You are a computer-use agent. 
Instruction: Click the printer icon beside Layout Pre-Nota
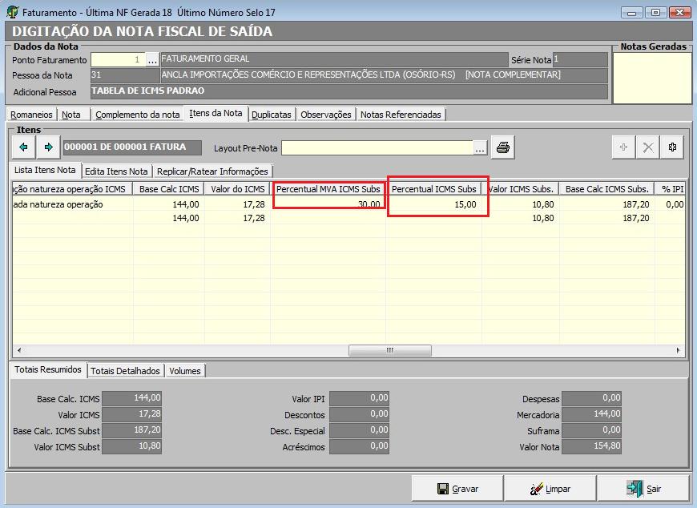coord(502,147)
